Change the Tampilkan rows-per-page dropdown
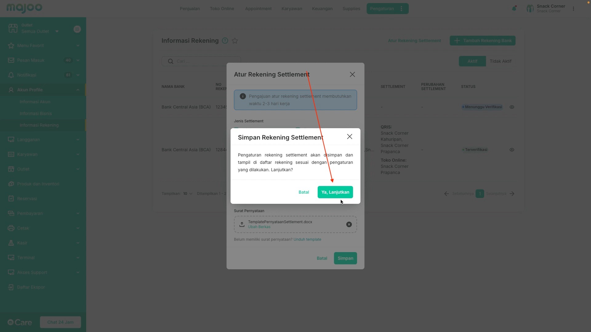The height and width of the screenshot is (332, 591). (187, 194)
